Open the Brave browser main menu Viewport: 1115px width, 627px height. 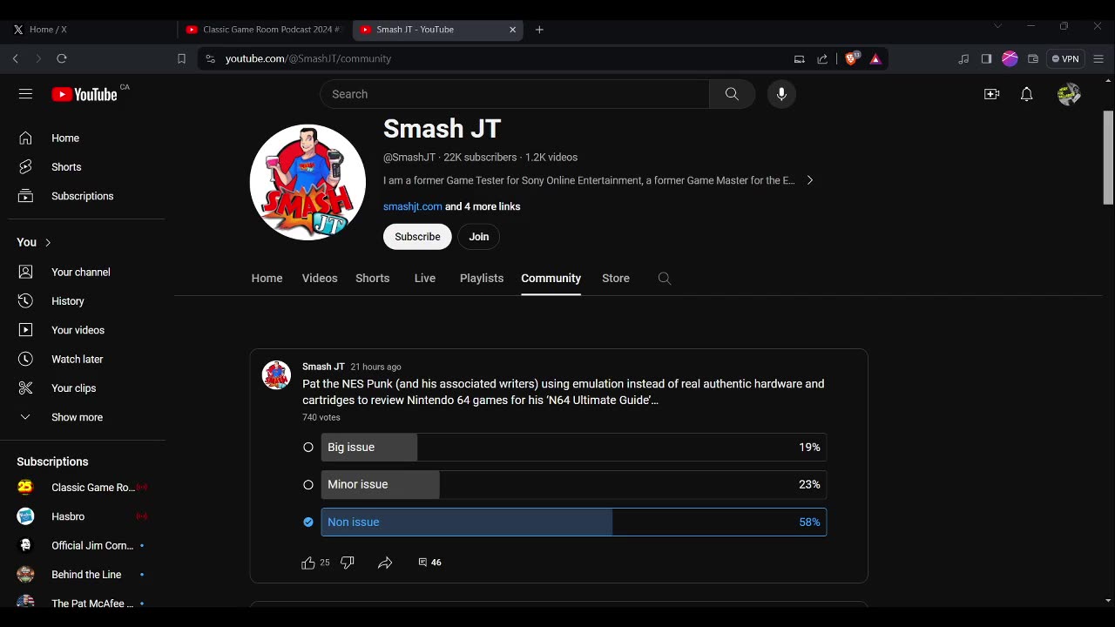click(x=1098, y=59)
